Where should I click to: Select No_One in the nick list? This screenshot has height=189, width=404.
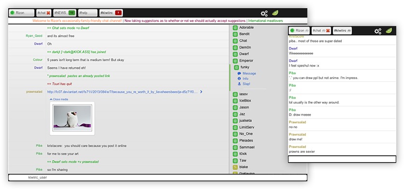coord(246,134)
